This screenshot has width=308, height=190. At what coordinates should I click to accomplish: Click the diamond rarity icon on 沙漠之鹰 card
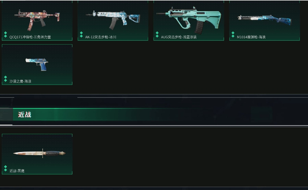pos(6,79)
